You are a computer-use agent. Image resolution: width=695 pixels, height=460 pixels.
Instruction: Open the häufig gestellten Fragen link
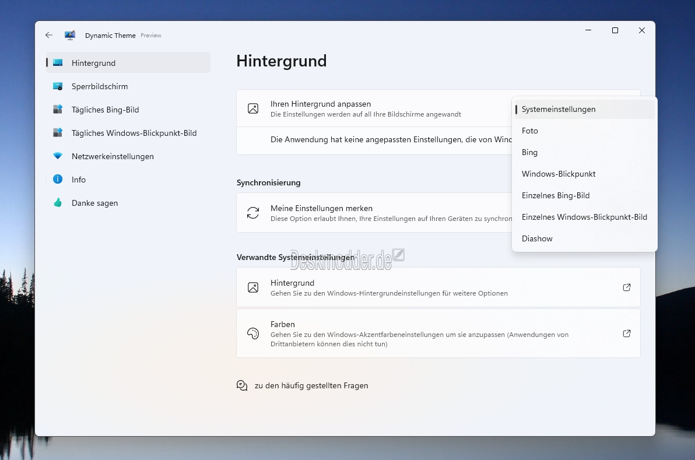click(x=311, y=385)
